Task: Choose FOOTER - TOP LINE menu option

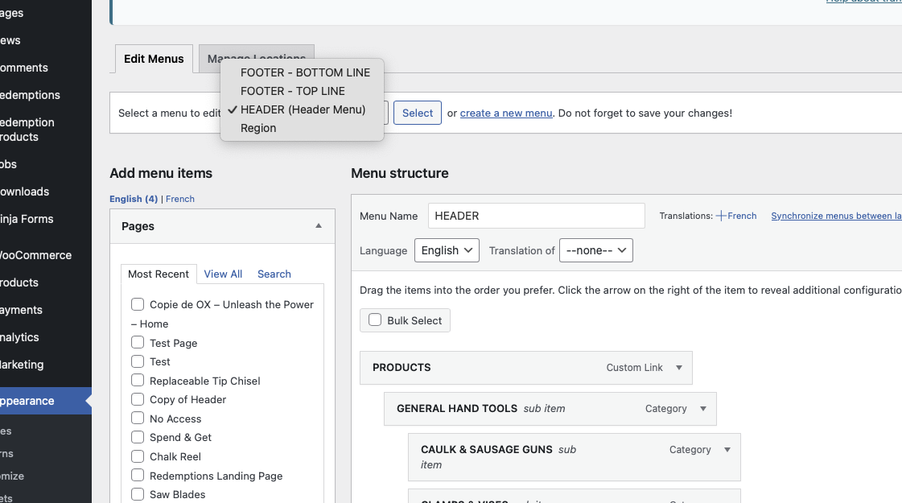Action: (x=292, y=91)
